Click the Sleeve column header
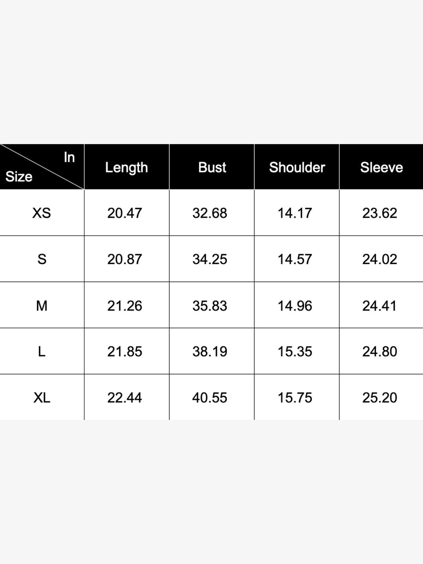 [381, 167]
